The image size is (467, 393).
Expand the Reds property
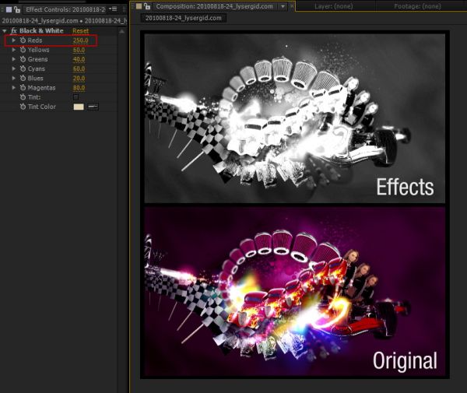pos(14,40)
